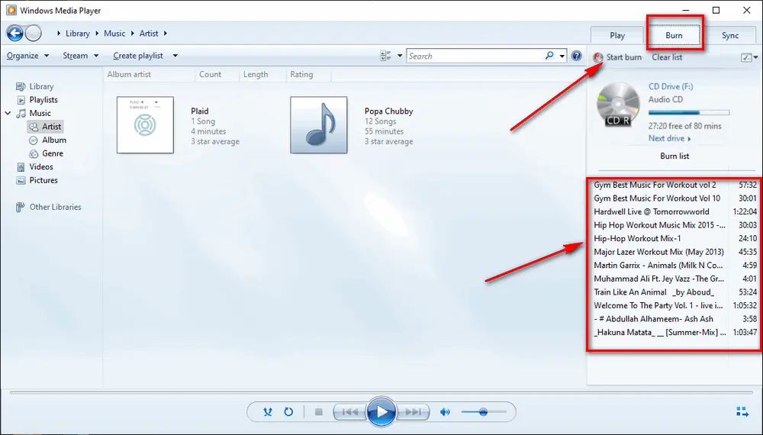Click the CD Drive (F:) link
This screenshot has width=763, height=435.
click(671, 86)
